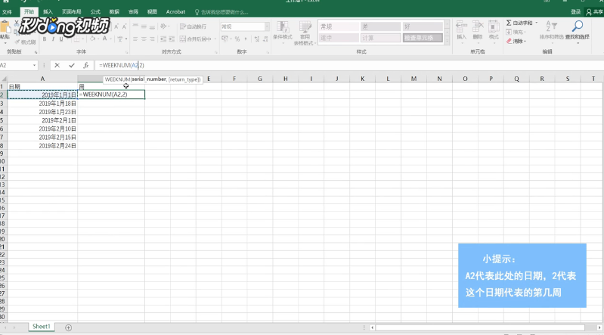Click the center horizontally icon
Screen dimensions: 604x335
144,39
